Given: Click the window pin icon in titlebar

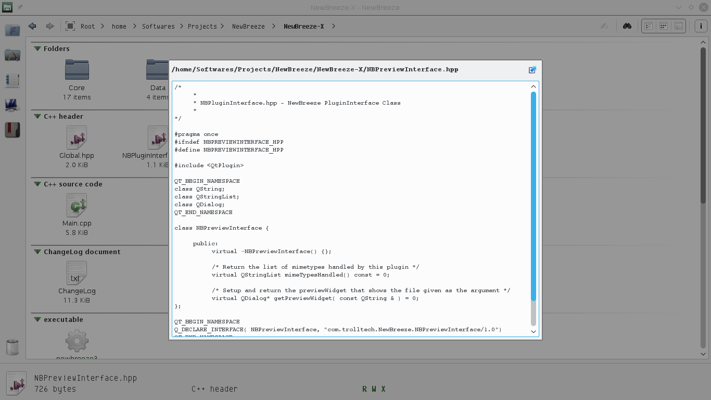Looking at the screenshot, I should coord(20,7).
